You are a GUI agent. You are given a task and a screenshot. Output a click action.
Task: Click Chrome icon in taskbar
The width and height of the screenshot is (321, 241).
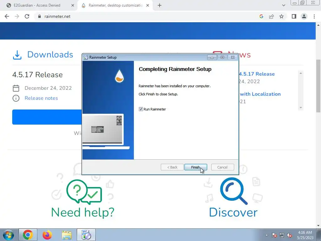pyautogui.click(x=28, y=235)
